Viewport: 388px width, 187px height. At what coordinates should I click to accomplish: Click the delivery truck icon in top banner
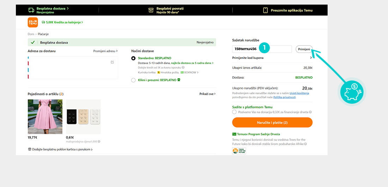[31, 10]
